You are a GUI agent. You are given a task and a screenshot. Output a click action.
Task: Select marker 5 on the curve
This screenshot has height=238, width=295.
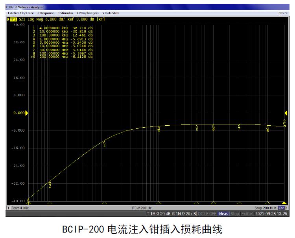point(197,126)
